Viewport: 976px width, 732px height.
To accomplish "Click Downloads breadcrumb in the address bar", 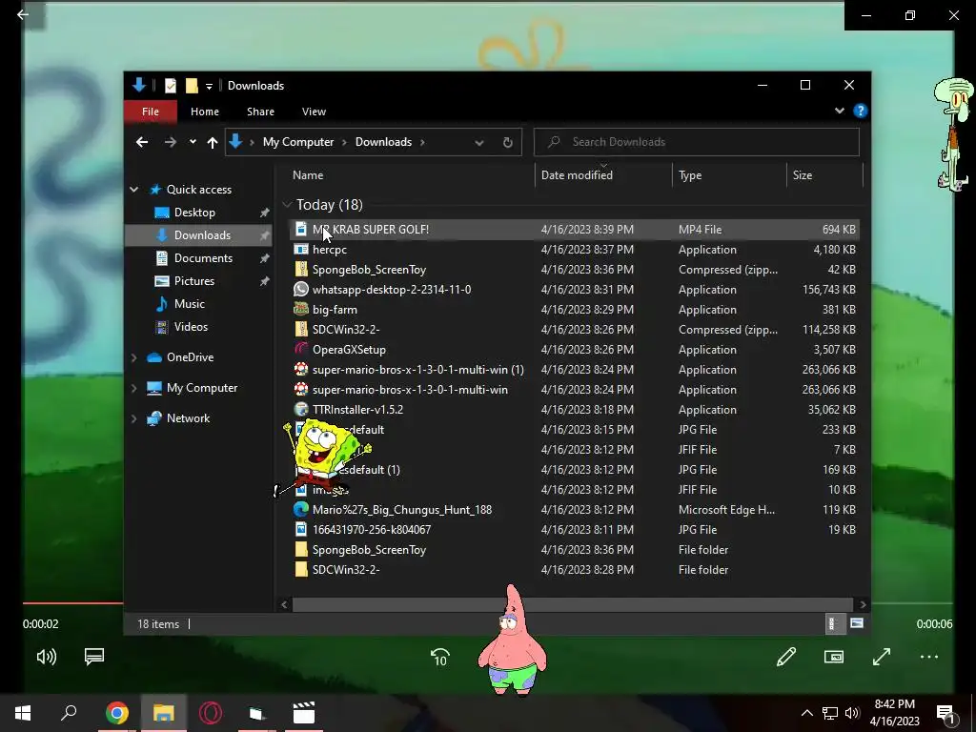I will [x=383, y=142].
